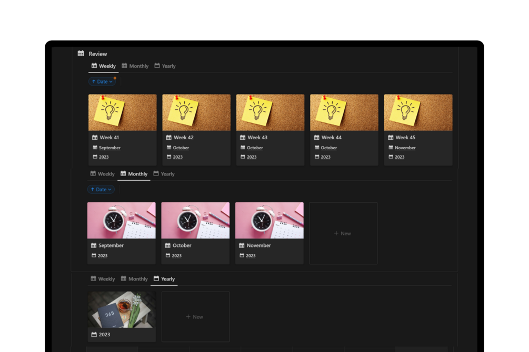Click 2023 year under the September monthly card
The image size is (529, 352).
pos(103,256)
